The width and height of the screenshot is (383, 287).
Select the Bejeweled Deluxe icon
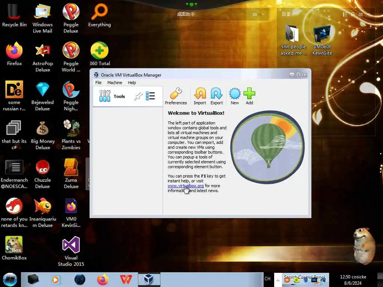[43, 96]
